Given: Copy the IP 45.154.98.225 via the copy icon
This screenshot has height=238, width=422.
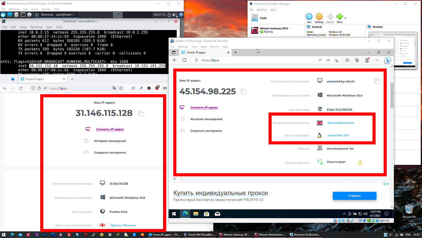Looking at the screenshot, I should pyautogui.click(x=243, y=92).
